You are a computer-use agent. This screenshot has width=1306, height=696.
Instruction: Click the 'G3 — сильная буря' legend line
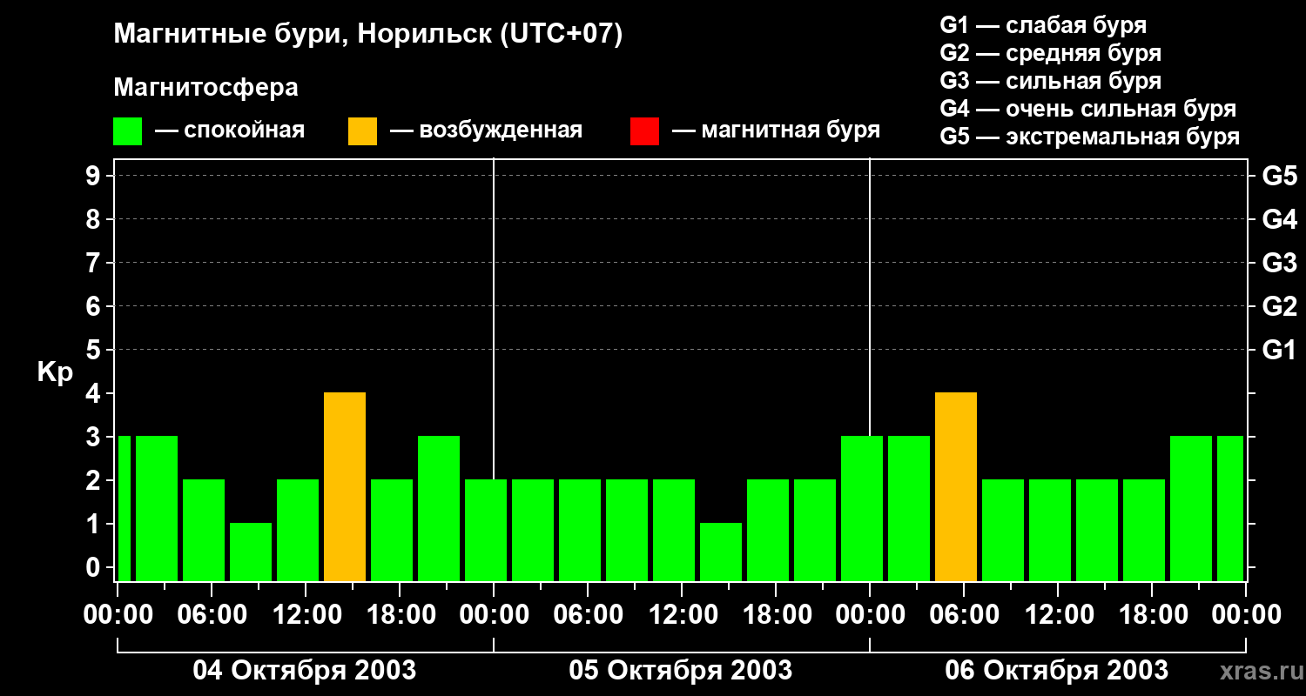(1050, 81)
